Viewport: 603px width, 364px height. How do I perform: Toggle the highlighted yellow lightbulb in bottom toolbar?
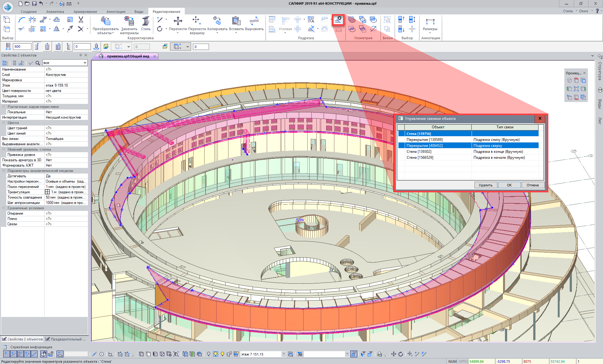pos(216,354)
